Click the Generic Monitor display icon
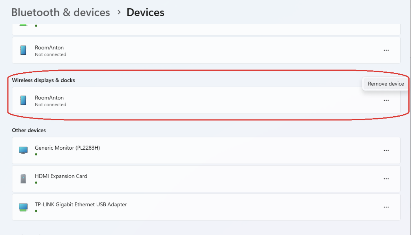Screen dimensions: 411x235 pyautogui.click(x=23, y=150)
